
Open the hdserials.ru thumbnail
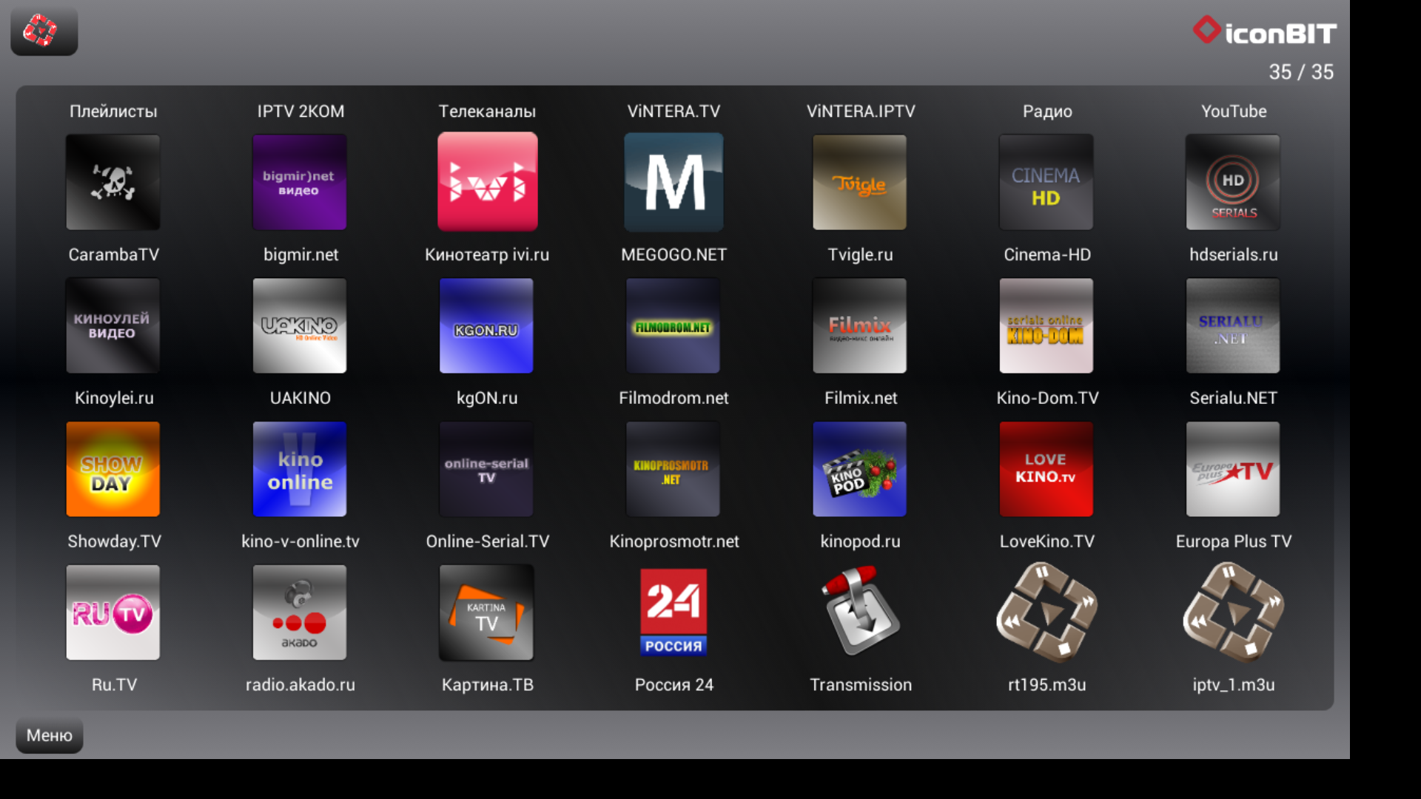(x=1232, y=182)
